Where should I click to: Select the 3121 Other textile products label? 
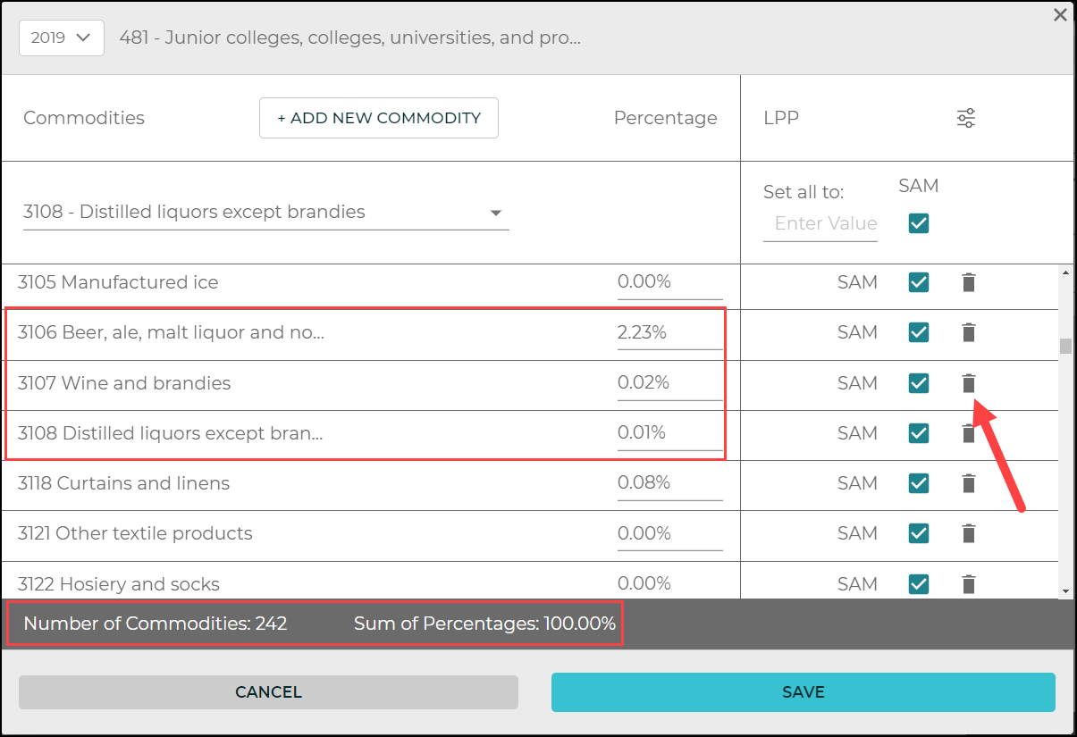click(135, 533)
